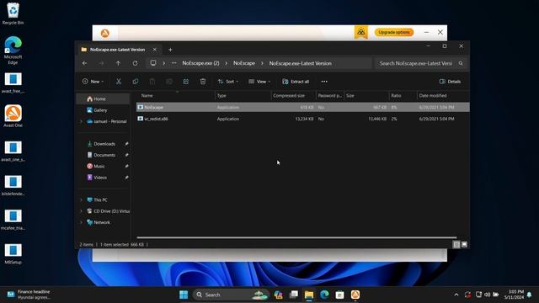The width and height of the screenshot is (539, 303).
Task: Go back with the back arrow
Action: click(84, 63)
